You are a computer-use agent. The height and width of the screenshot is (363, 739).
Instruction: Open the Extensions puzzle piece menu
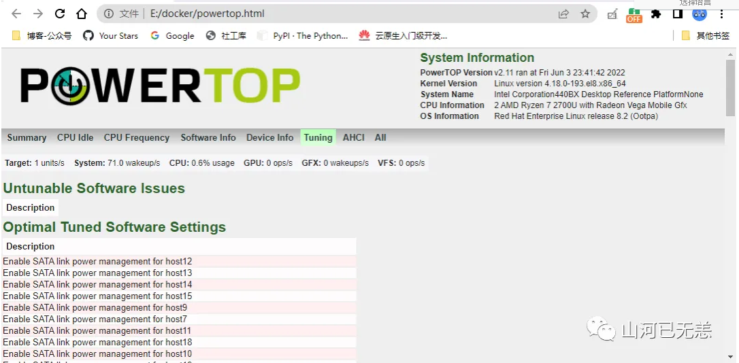pyautogui.click(x=656, y=14)
